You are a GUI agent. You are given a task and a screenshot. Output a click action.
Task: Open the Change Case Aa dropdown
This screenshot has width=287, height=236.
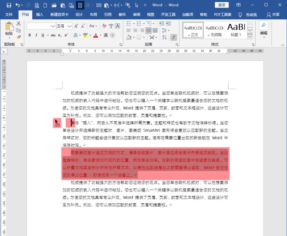pyautogui.click(x=93, y=26)
